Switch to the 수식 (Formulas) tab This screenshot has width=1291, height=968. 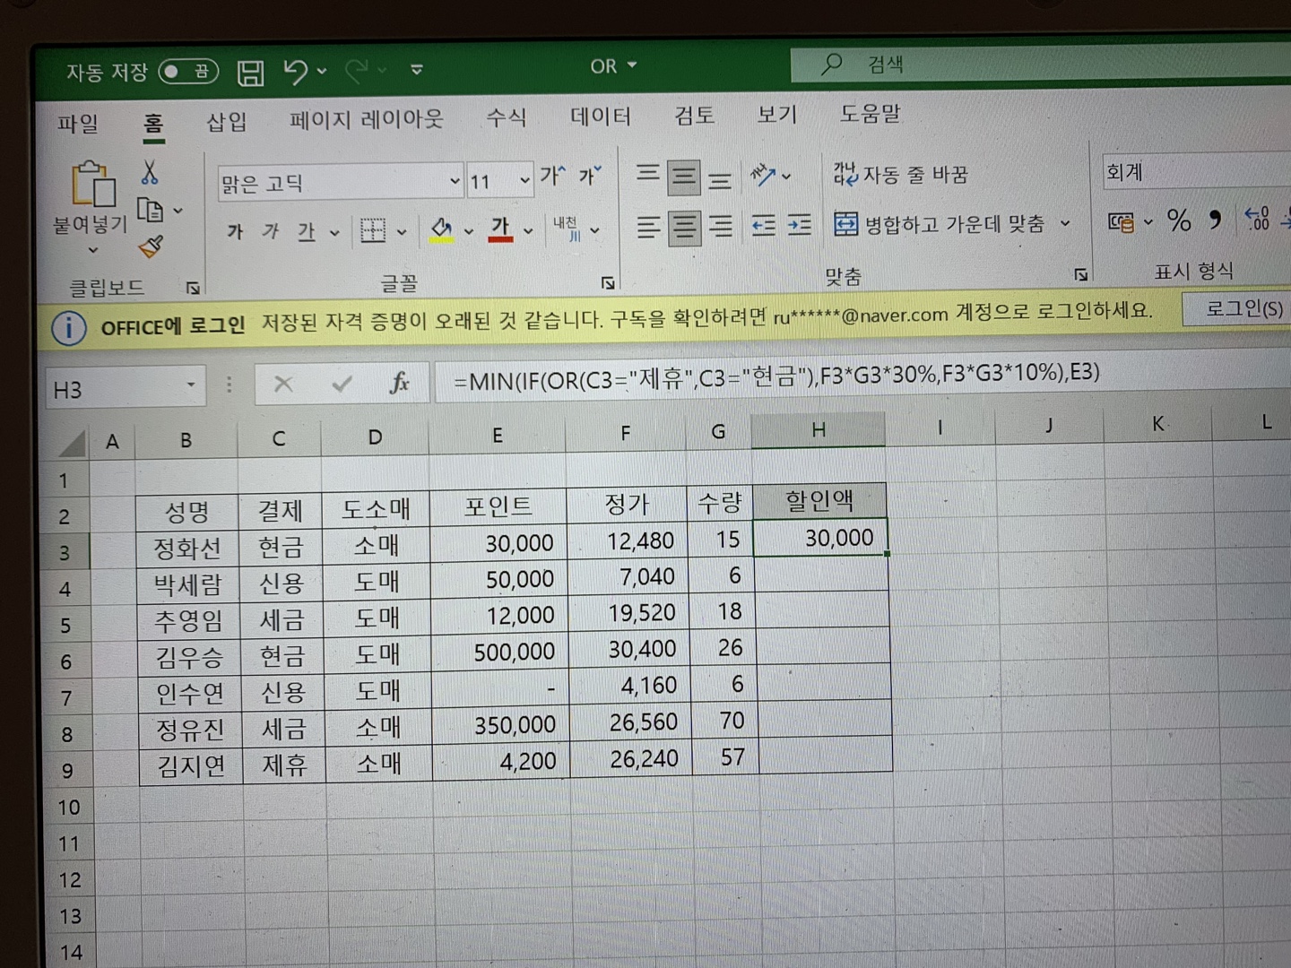506,118
